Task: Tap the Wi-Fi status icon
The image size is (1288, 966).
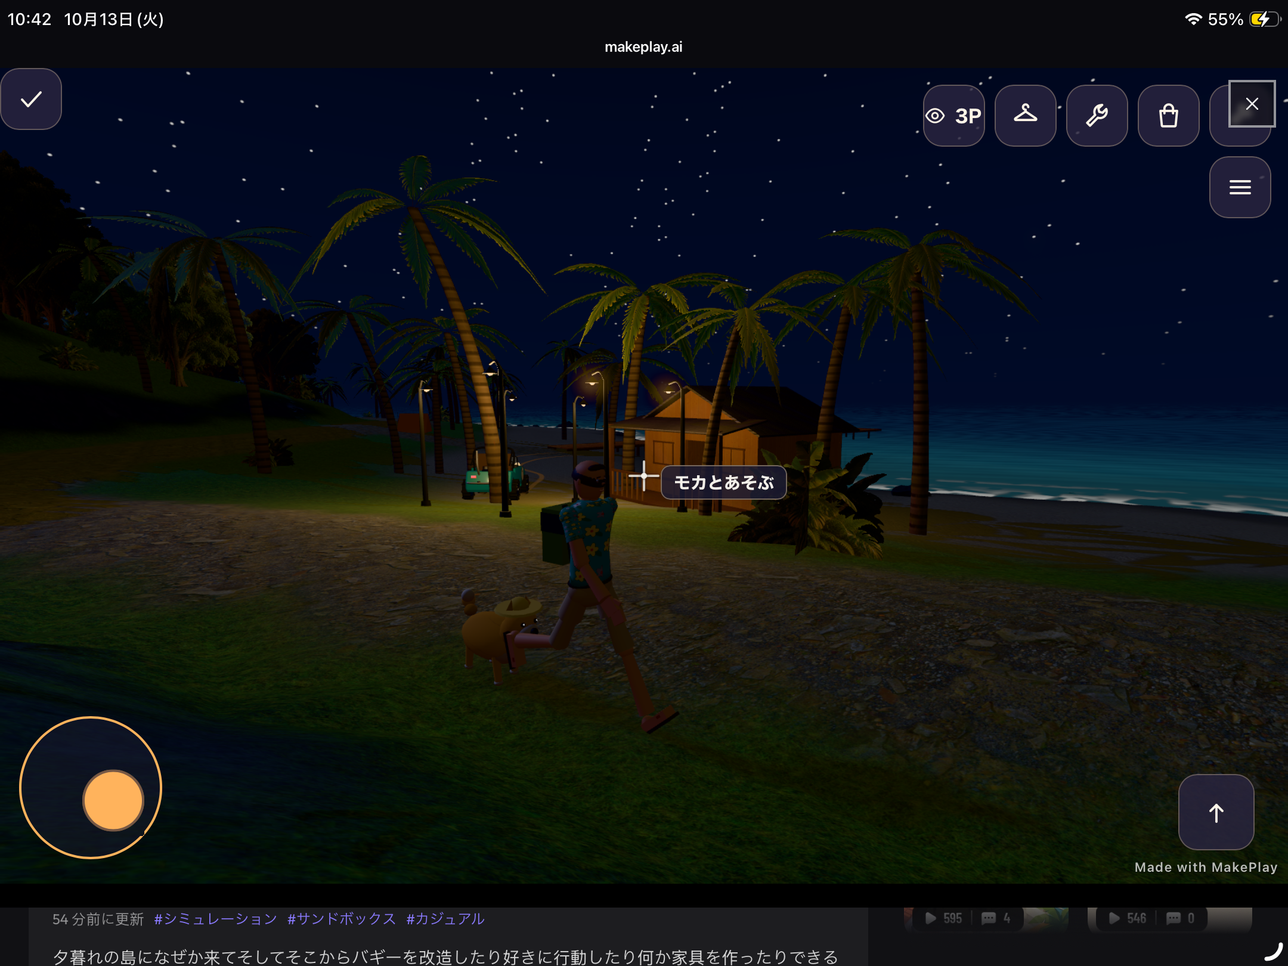Action: 1193,19
